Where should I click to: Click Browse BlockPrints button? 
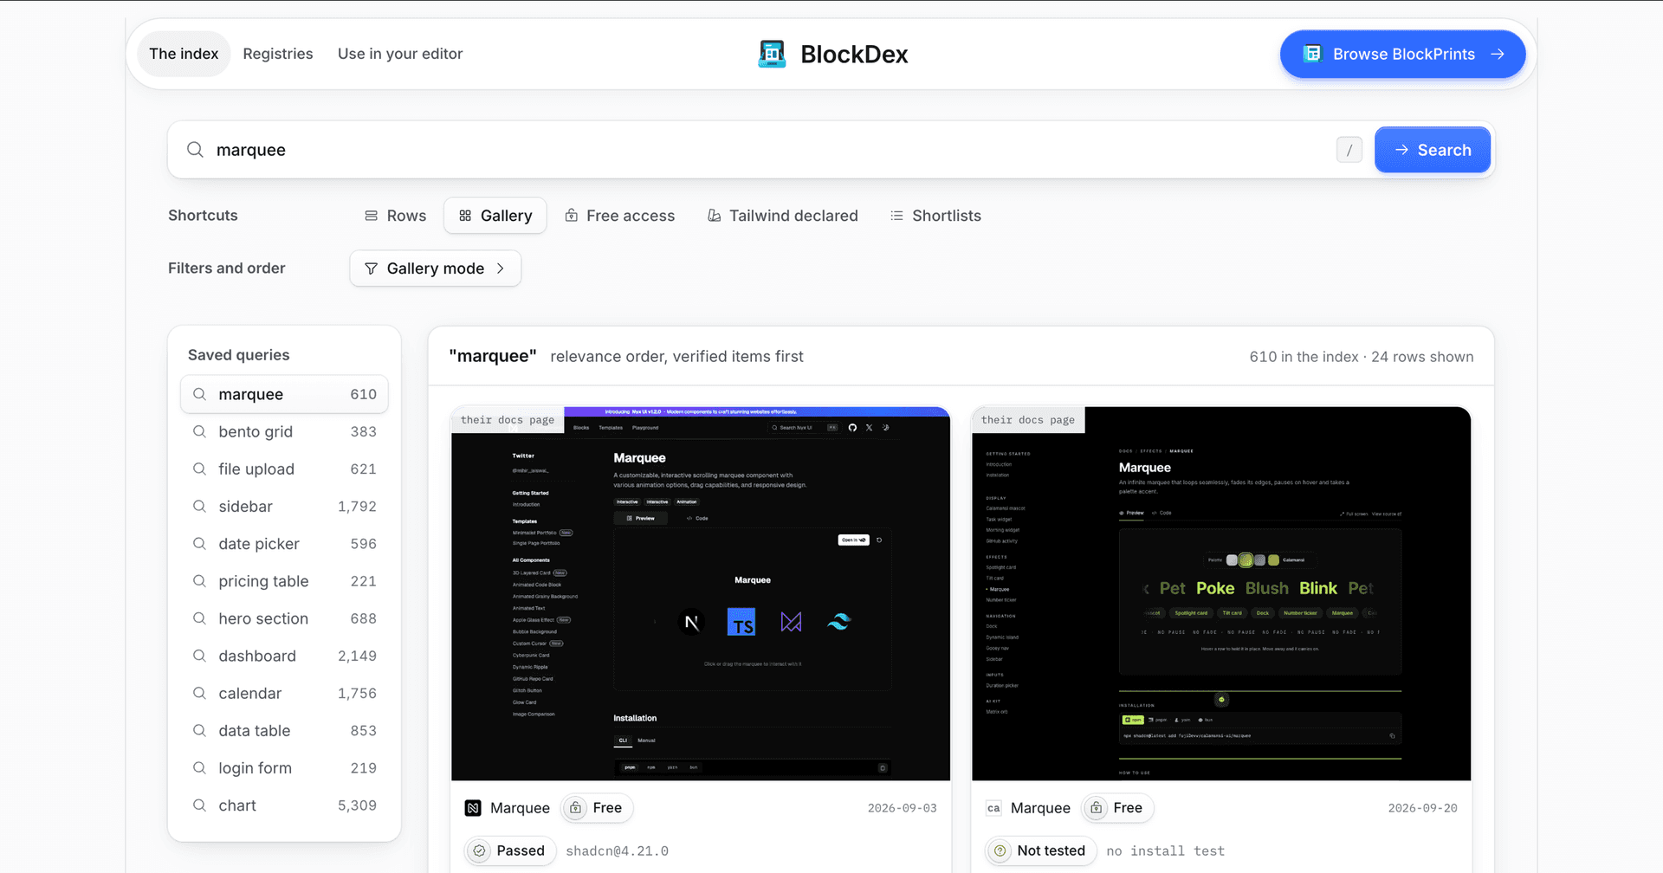pyautogui.click(x=1403, y=54)
